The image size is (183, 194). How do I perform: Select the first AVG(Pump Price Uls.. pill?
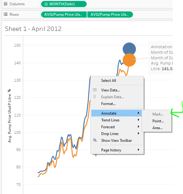click(x=64, y=15)
